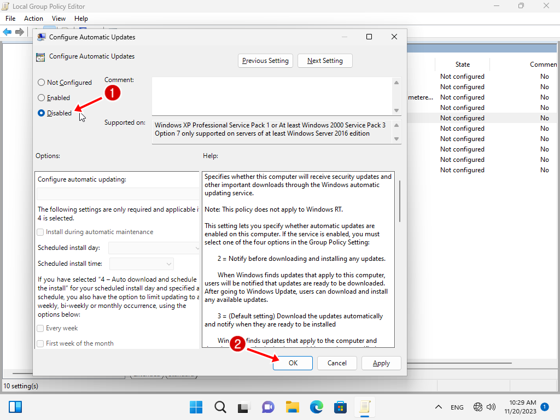
Task: Launch Microsoft Store from the taskbar
Action: tap(340, 407)
